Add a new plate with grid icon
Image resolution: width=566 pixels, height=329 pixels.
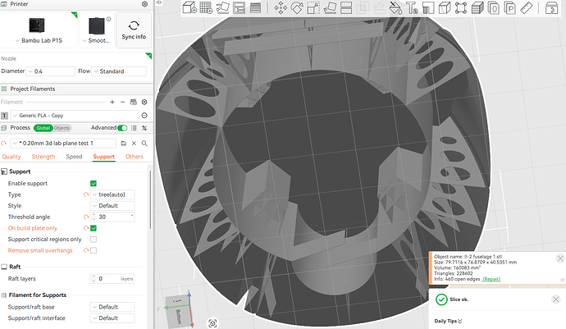point(206,7)
